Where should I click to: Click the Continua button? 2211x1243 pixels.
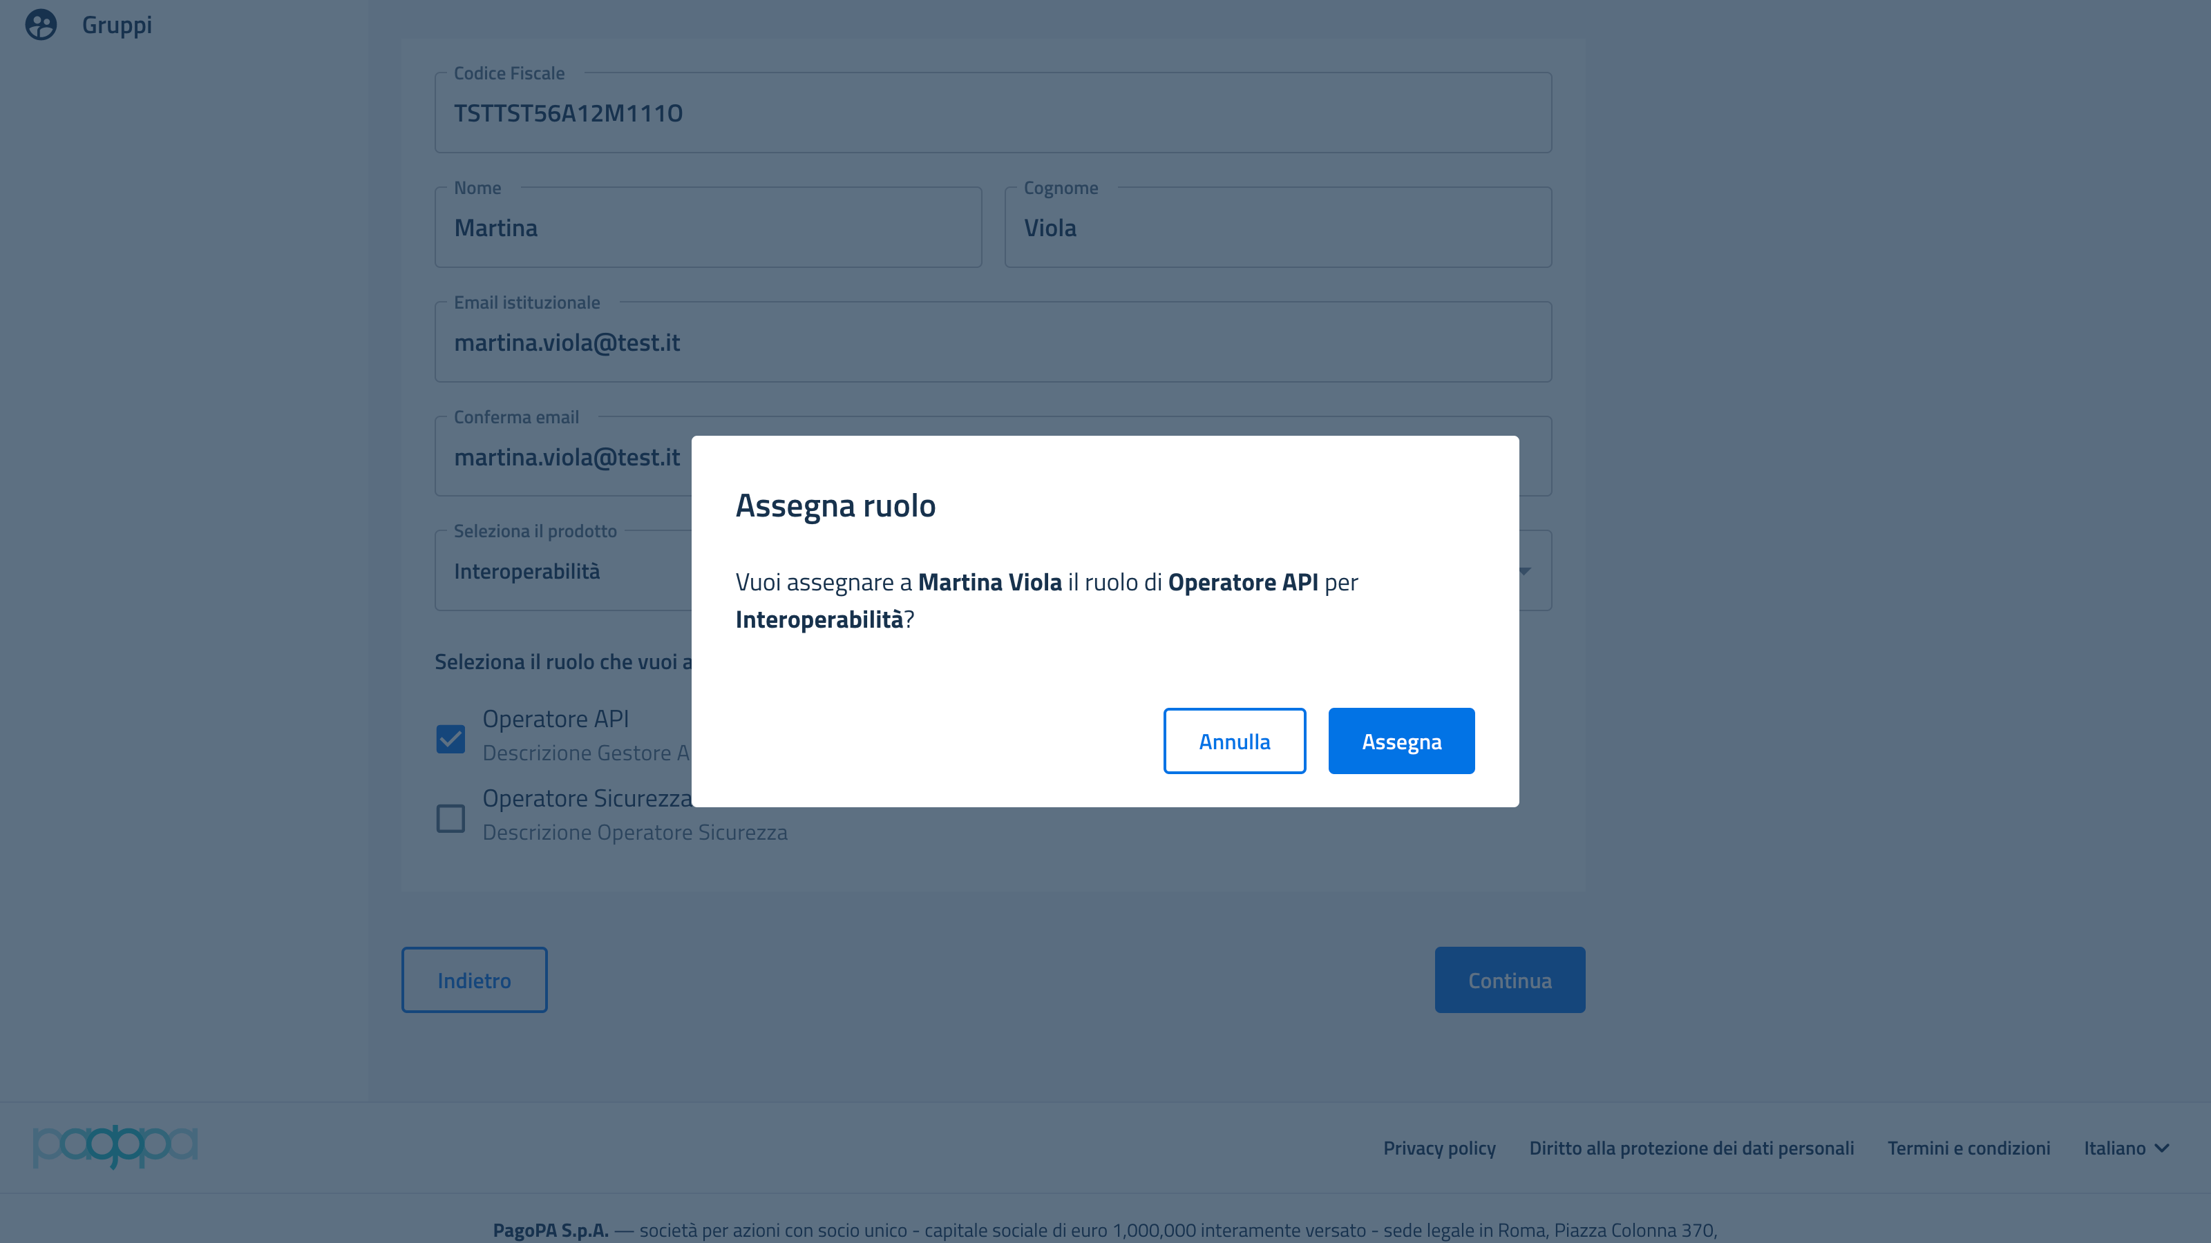[x=1510, y=980]
